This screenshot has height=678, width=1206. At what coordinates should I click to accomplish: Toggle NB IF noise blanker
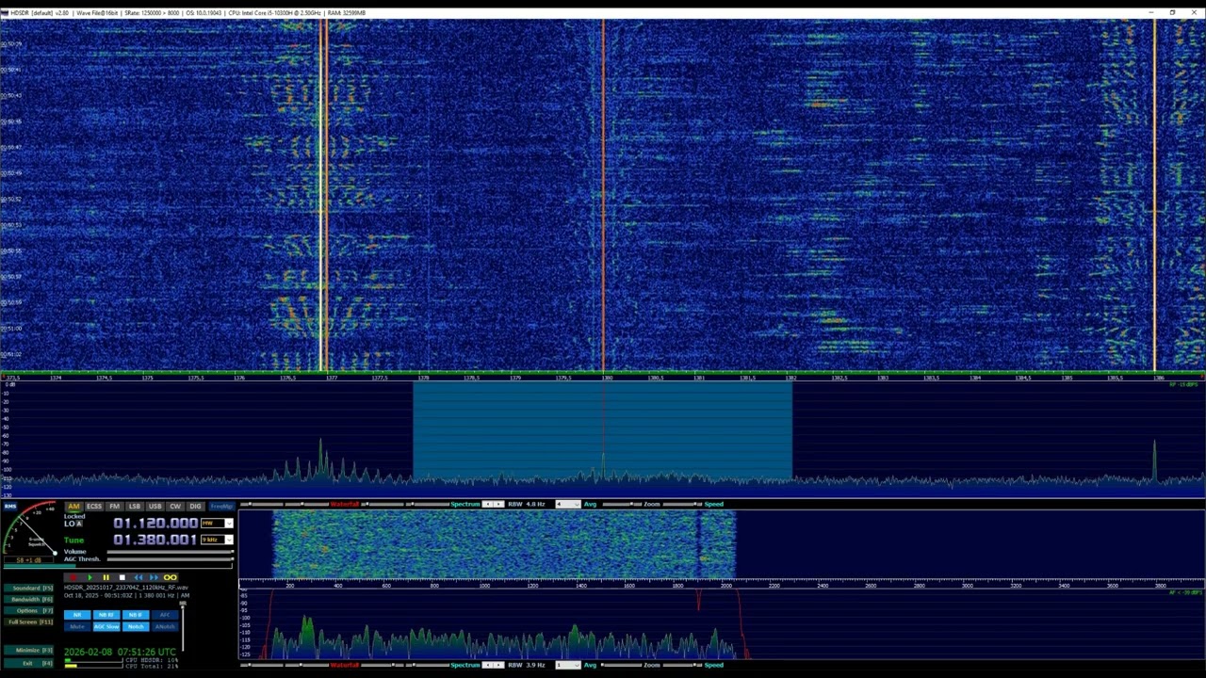coord(136,615)
